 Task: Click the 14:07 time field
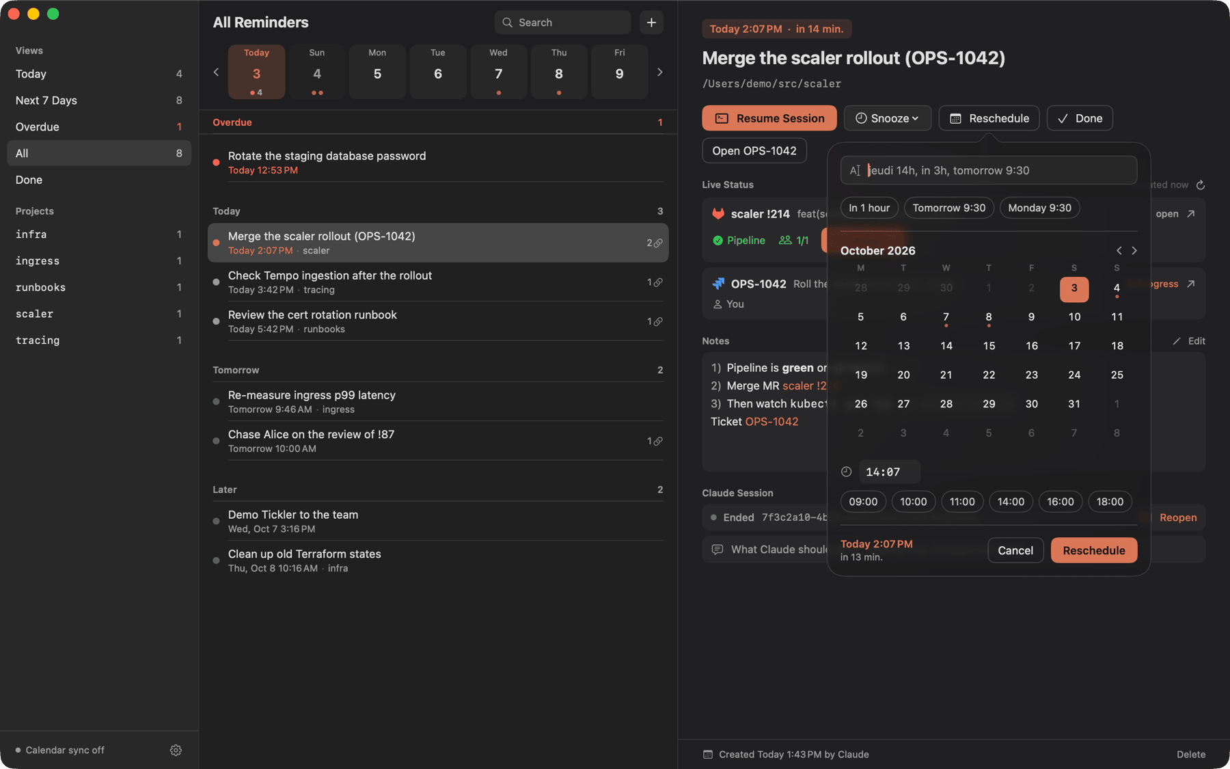889,472
